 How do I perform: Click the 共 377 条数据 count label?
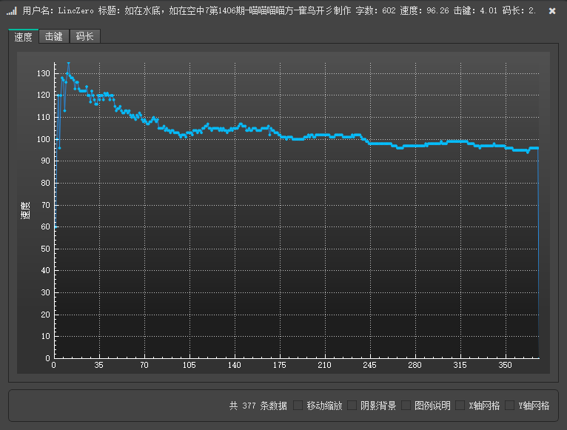(x=258, y=406)
